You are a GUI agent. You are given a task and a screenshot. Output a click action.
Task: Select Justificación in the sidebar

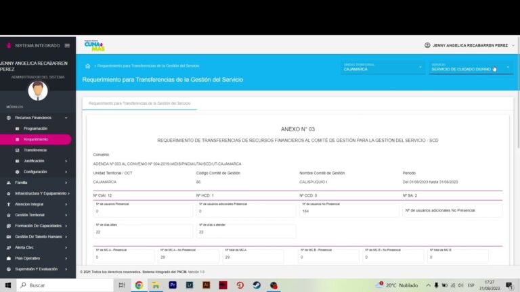click(x=34, y=161)
